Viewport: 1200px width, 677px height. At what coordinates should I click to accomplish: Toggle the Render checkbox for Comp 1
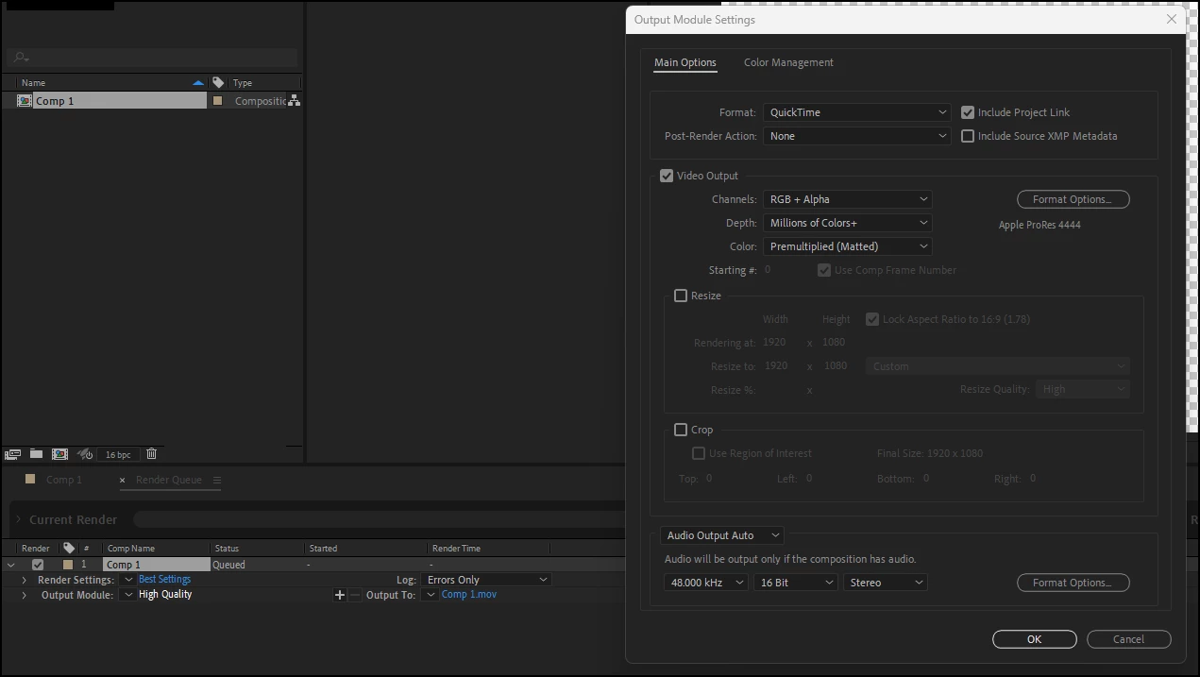(x=38, y=565)
